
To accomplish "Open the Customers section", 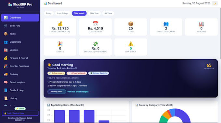I will click(20, 42).
